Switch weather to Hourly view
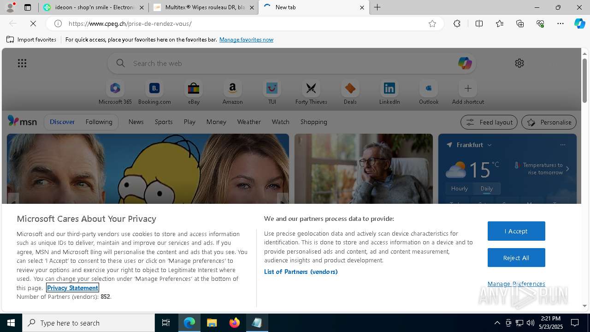The height and width of the screenshot is (332, 590). [x=460, y=189]
